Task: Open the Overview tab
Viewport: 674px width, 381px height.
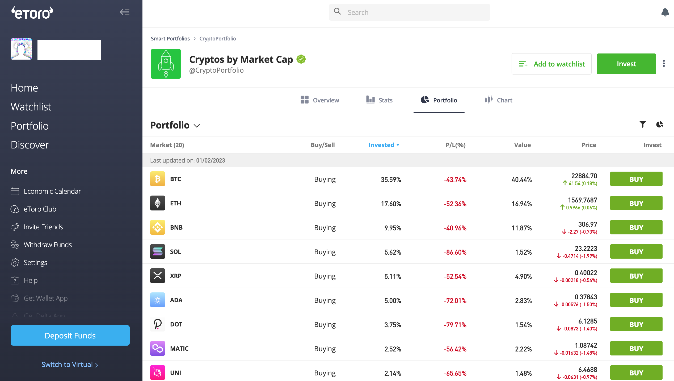Action: (320, 100)
